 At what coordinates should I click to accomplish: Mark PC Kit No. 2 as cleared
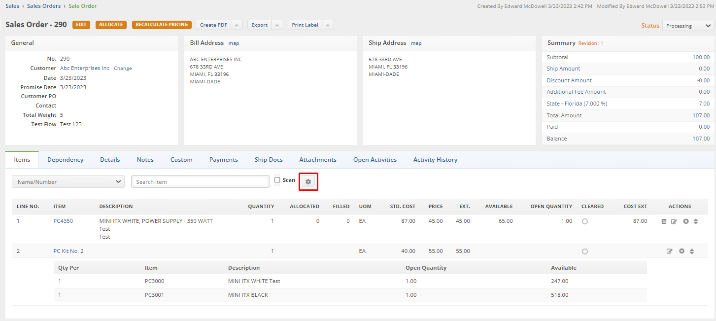click(585, 251)
